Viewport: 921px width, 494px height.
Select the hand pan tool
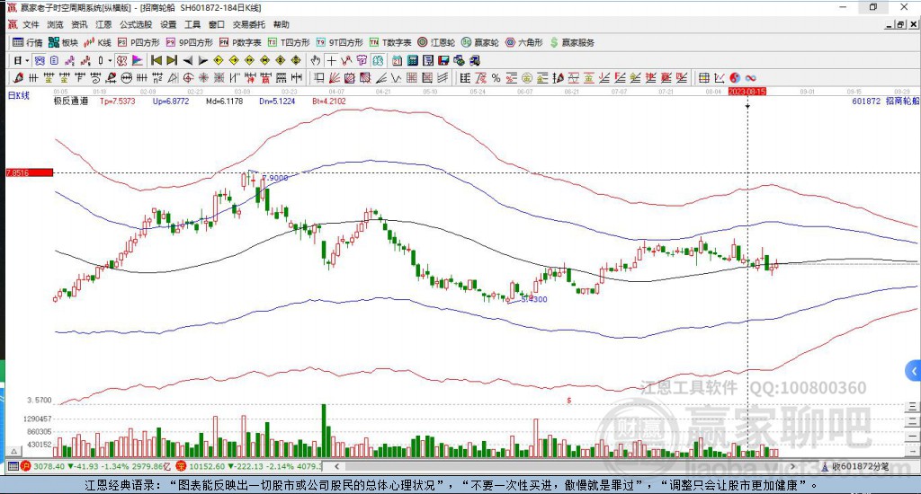click(316, 60)
